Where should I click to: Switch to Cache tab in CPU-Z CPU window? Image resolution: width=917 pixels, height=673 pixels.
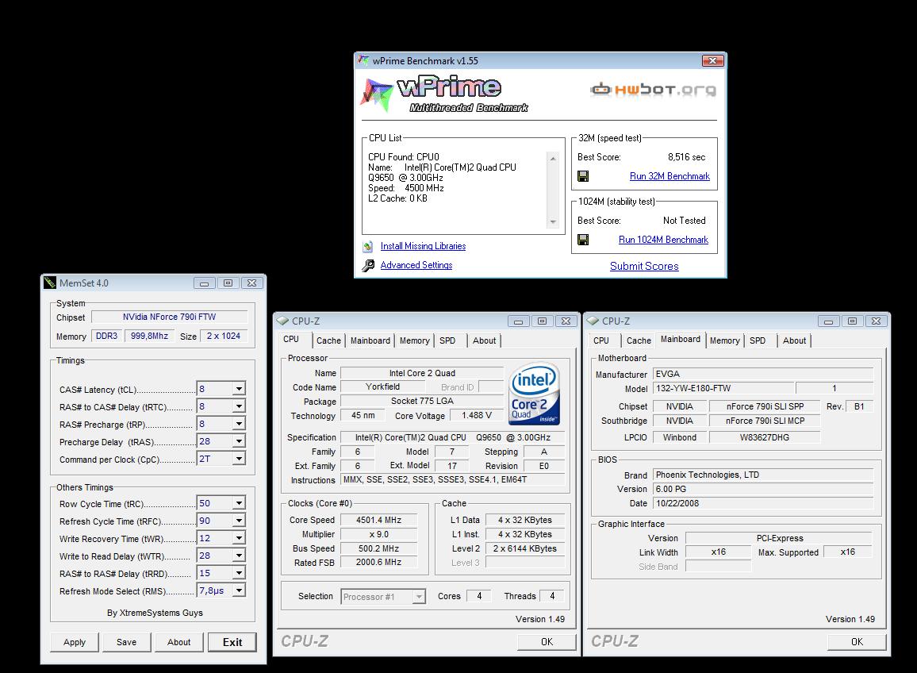pyautogui.click(x=328, y=340)
